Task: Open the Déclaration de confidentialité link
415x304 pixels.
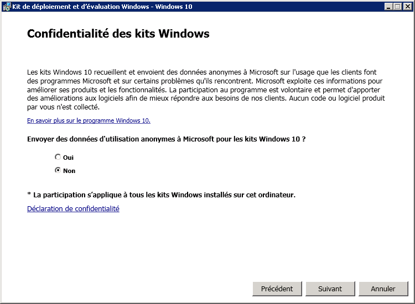Action: (73, 208)
